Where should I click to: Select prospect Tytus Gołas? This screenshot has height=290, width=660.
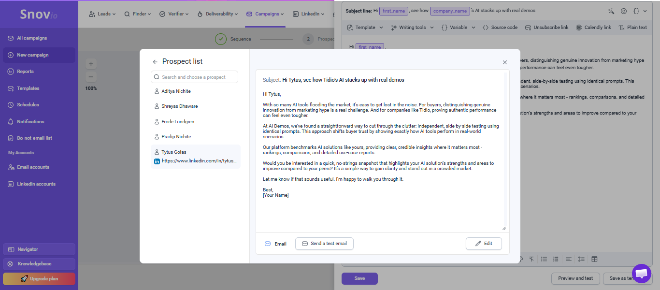(173, 152)
